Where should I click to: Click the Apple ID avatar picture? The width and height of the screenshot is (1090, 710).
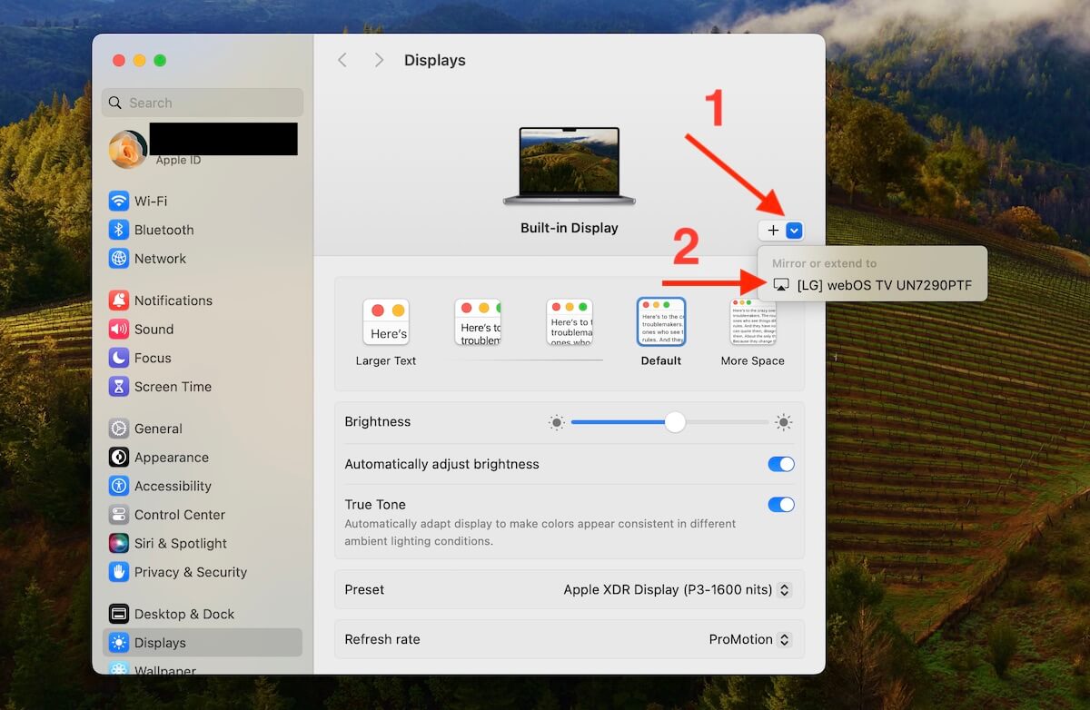tap(128, 150)
